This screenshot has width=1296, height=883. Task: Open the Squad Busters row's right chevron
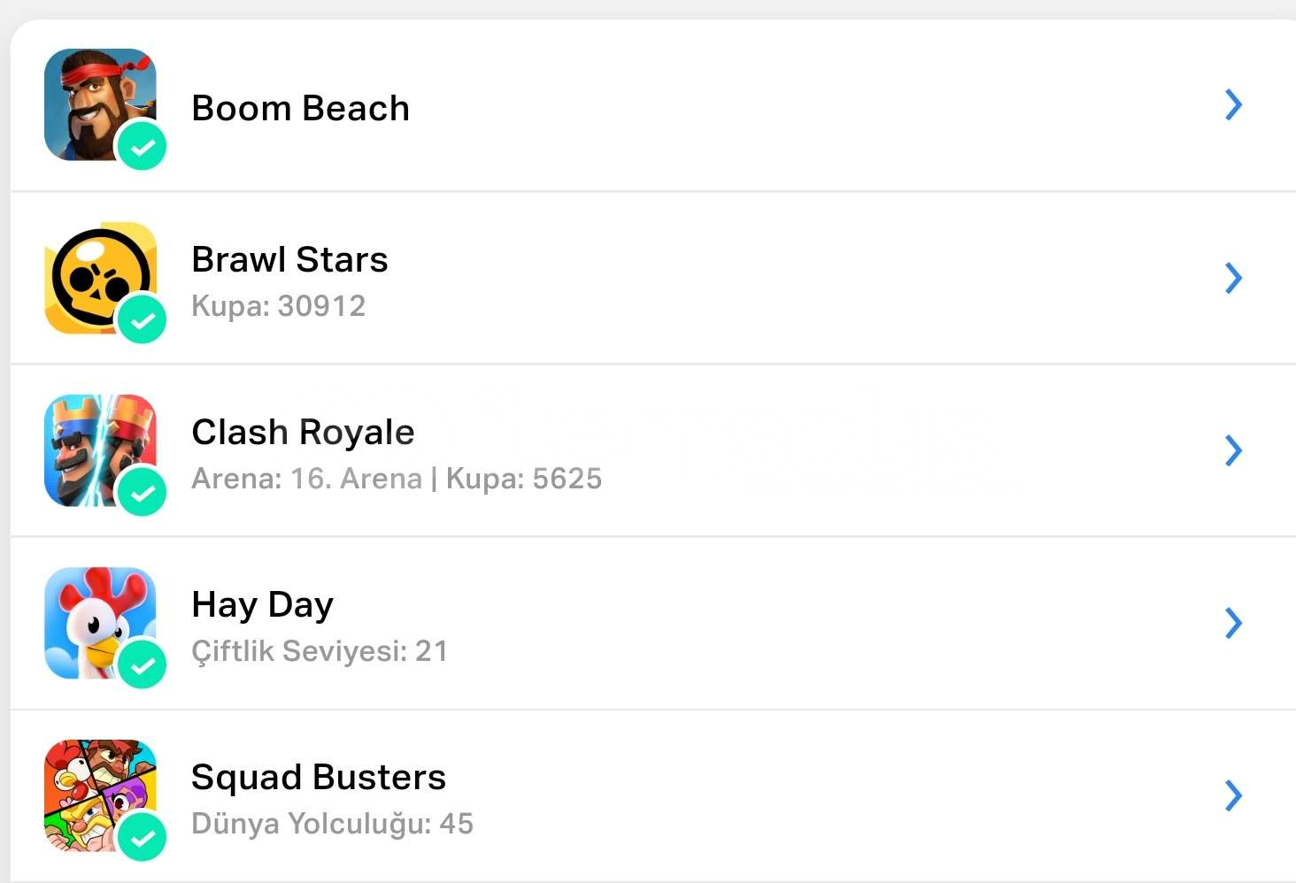point(1233,795)
